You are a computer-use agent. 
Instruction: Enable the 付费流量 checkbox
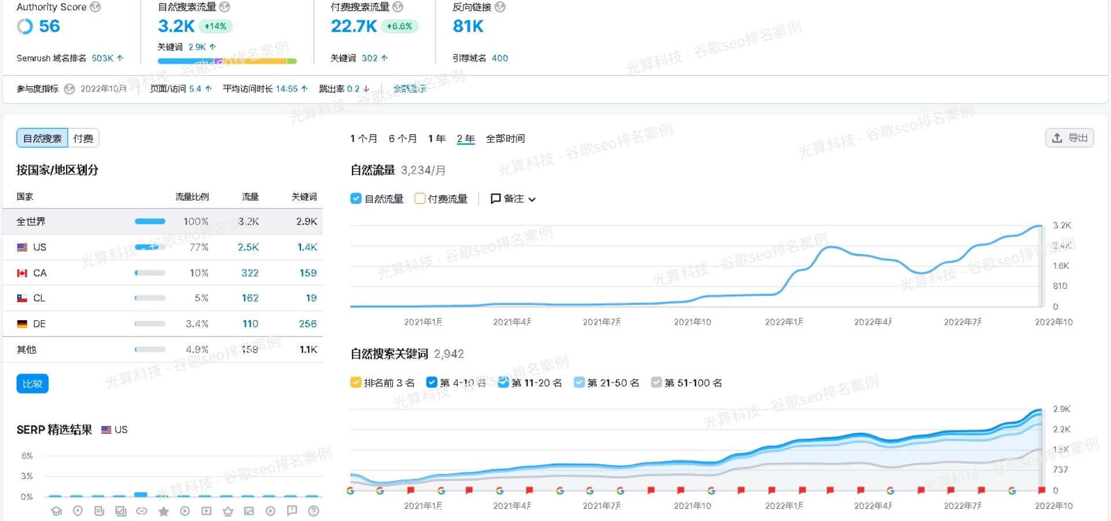420,199
